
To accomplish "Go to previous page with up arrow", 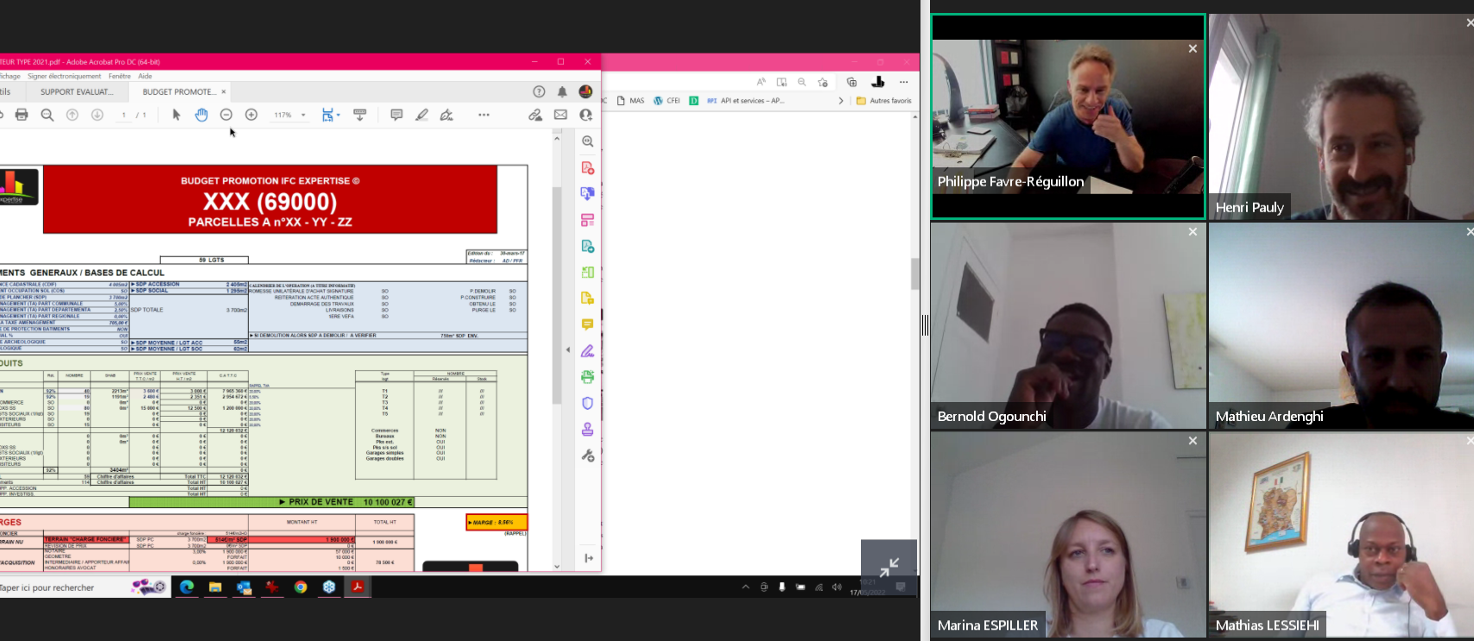I will click(73, 115).
